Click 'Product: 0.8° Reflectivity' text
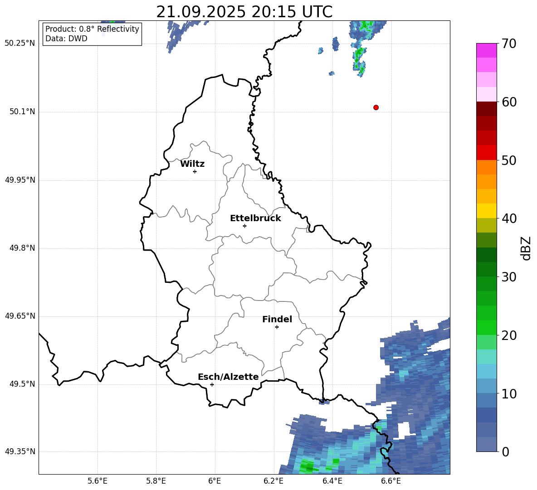Viewport: 537px width, 490px height. click(92, 29)
